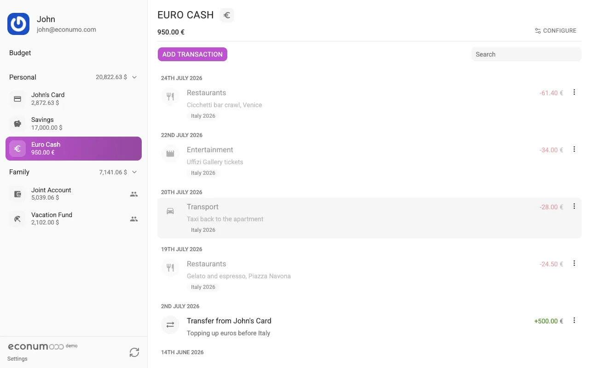Open more options for the -61.40 € transaction
This screenshot has height=368, width=589.
(x=574, y=92)
